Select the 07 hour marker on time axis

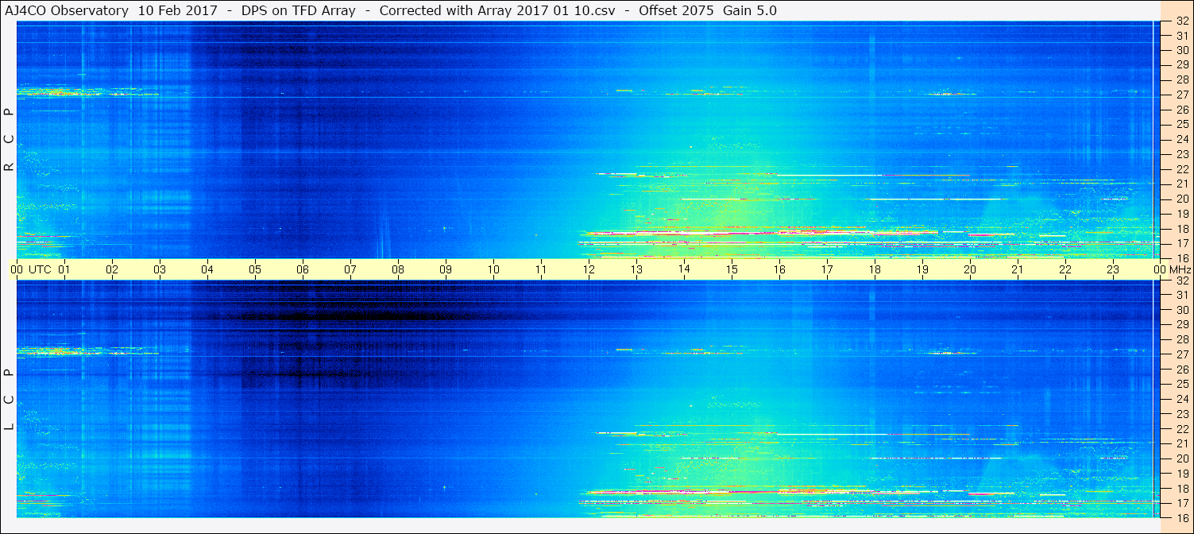pos(350,269)
